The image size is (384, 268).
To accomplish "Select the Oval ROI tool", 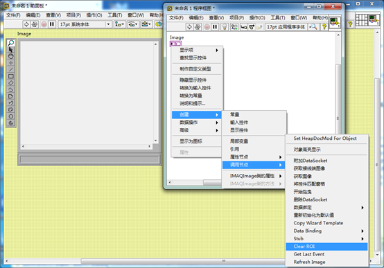I will tap(11, 116).
